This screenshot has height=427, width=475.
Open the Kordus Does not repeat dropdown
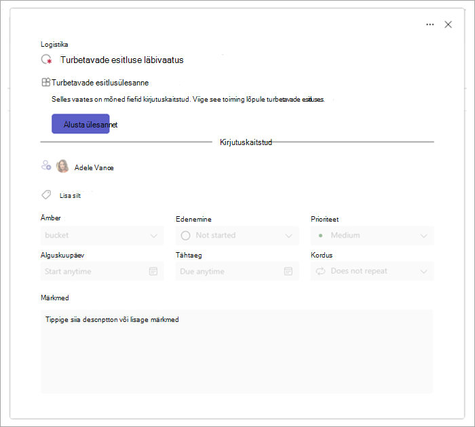click(373, 272)
